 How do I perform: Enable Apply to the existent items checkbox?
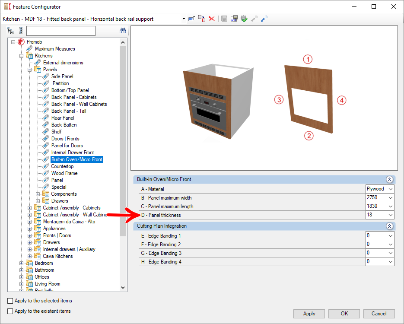10,311
